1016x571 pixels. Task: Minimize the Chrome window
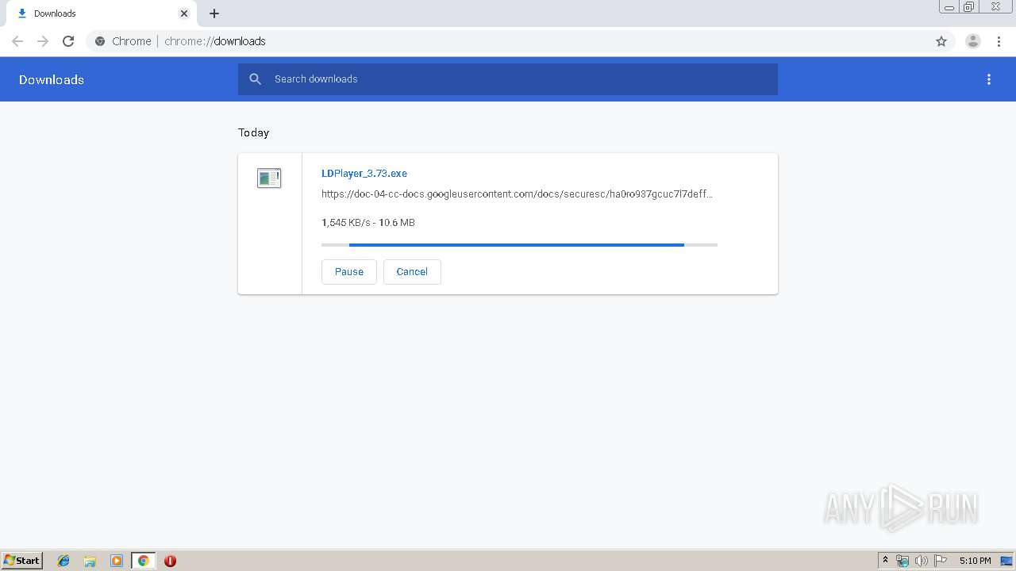click(x=949, y=6)
